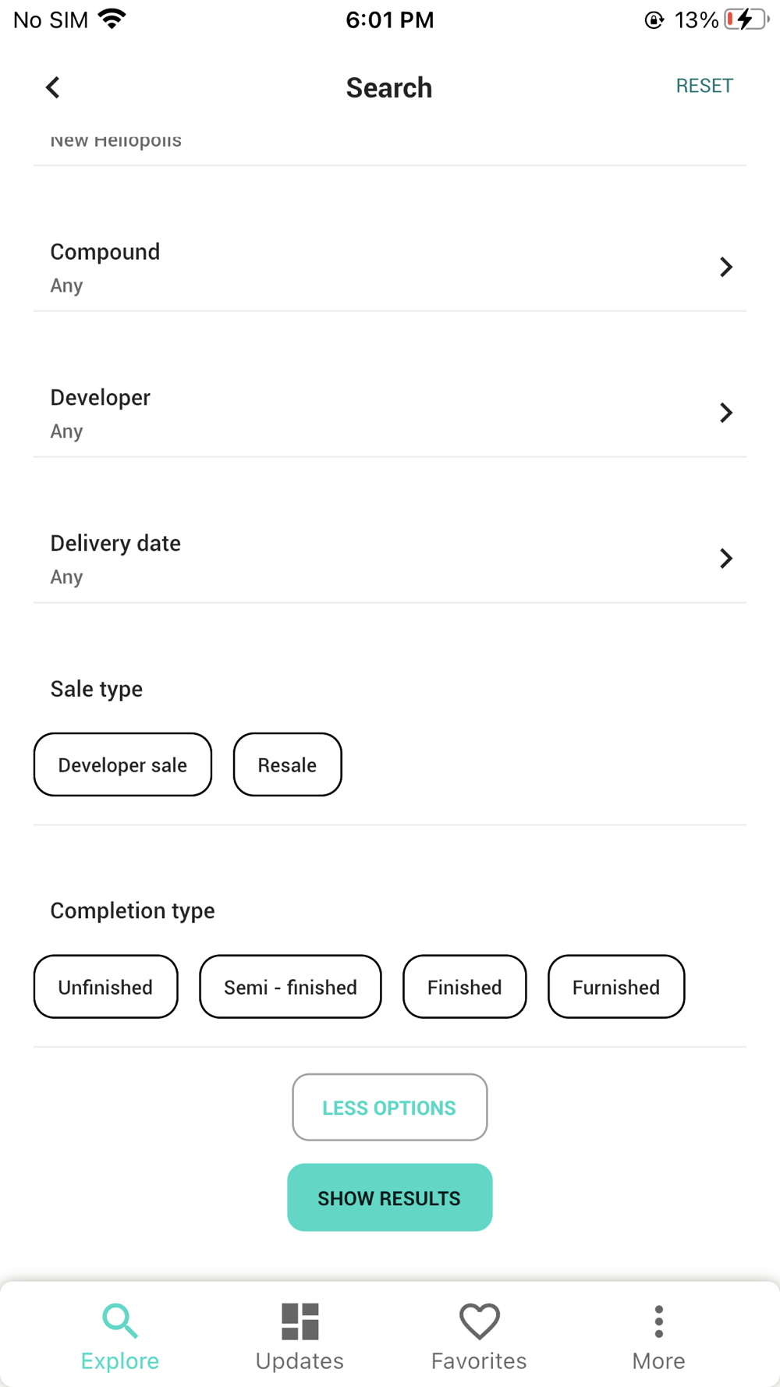Select the Semi - finished option
780x1387 pixels.
(x=290, y=987)
